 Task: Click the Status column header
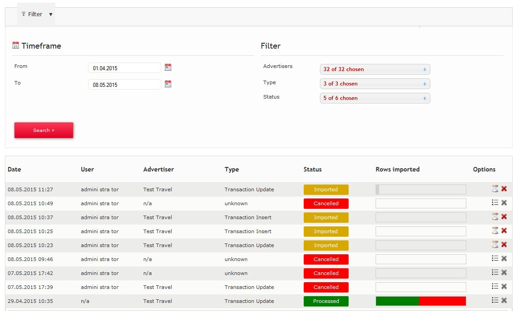coord(313,169)
